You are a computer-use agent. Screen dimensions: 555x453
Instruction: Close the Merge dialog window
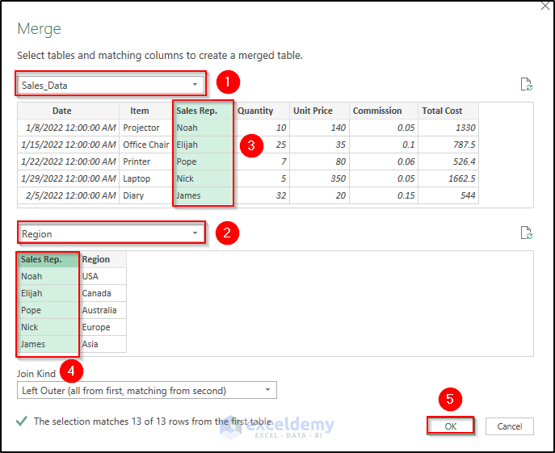click(x=544, y=6)
